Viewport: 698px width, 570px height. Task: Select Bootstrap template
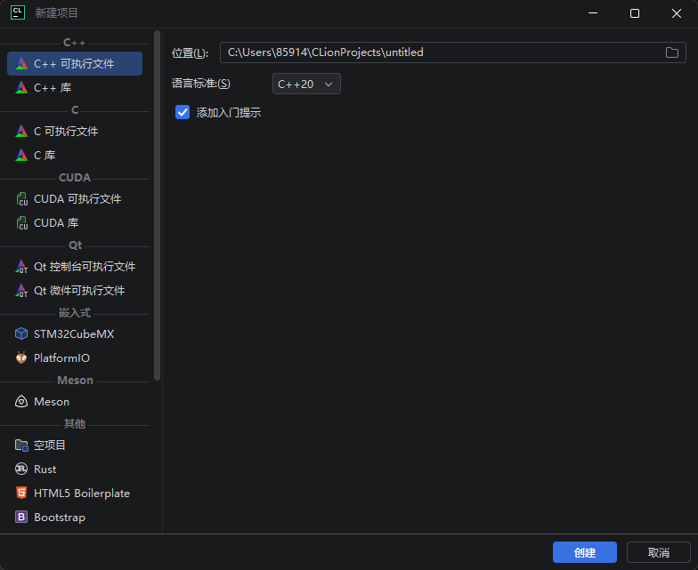pyautogui.click(x=75, y=518)
